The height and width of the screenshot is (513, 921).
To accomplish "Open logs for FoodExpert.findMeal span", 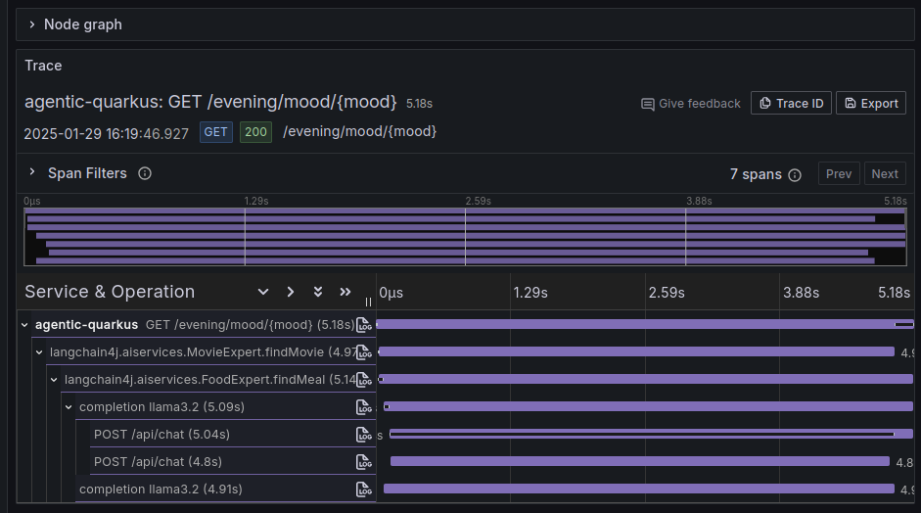I will [x=364, y=380].
